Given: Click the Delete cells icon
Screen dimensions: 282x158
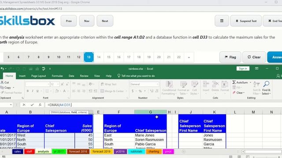Looking at the screenshot, I should [x=215, y=84].
